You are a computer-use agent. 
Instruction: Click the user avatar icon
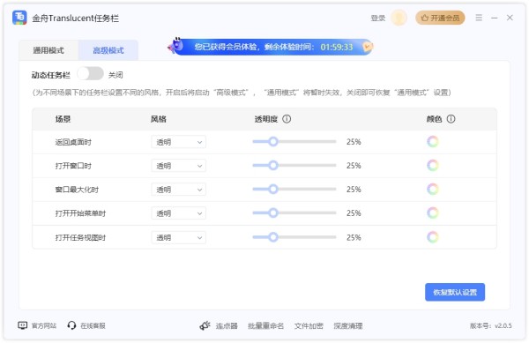tap(399, 18)
